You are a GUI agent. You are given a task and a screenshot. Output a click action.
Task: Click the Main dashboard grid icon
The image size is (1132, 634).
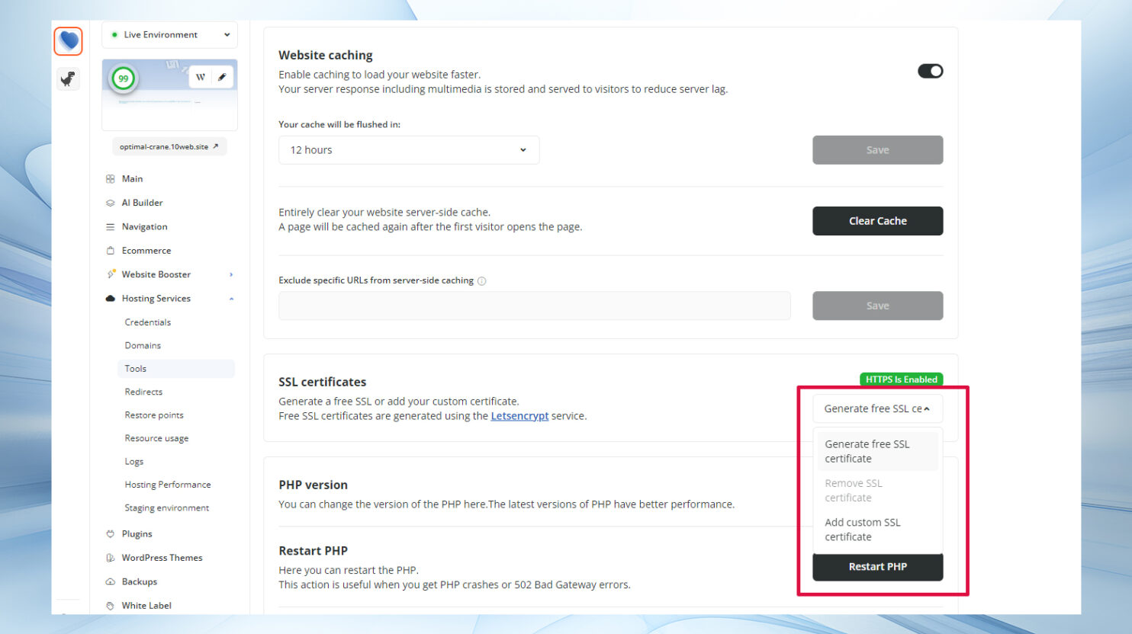click(x=111, y=178)
